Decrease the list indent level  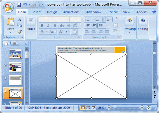87,25
